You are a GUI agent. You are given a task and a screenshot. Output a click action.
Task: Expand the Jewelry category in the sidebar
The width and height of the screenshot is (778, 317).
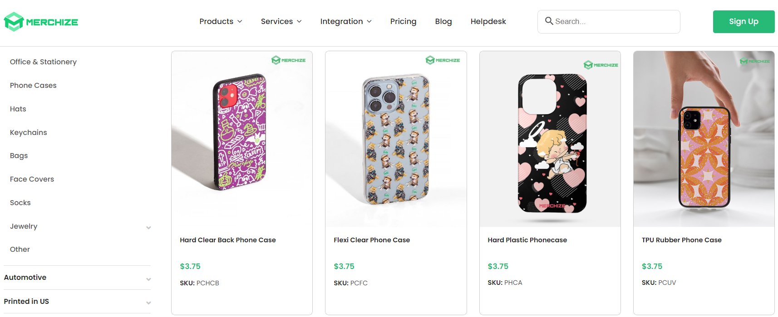click(x=148, y=227)
